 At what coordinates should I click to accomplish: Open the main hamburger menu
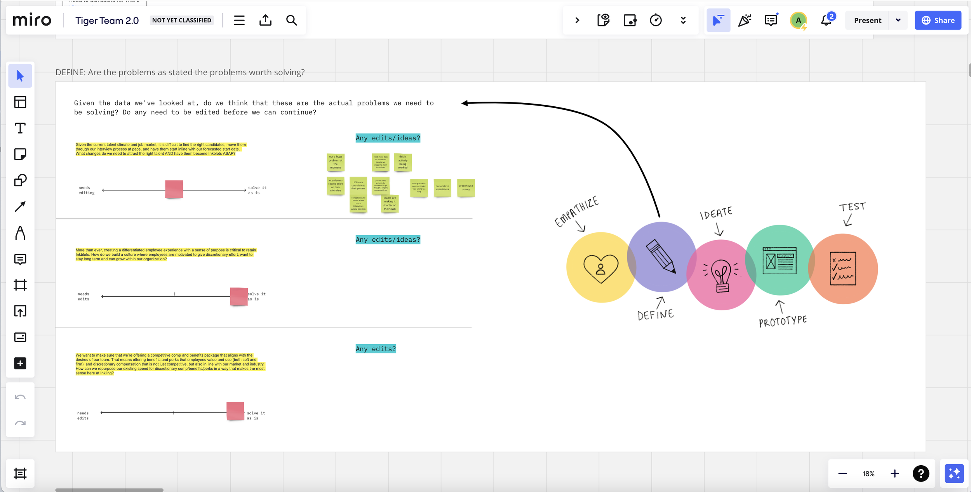pyautogui.click(x=239, y=20)
